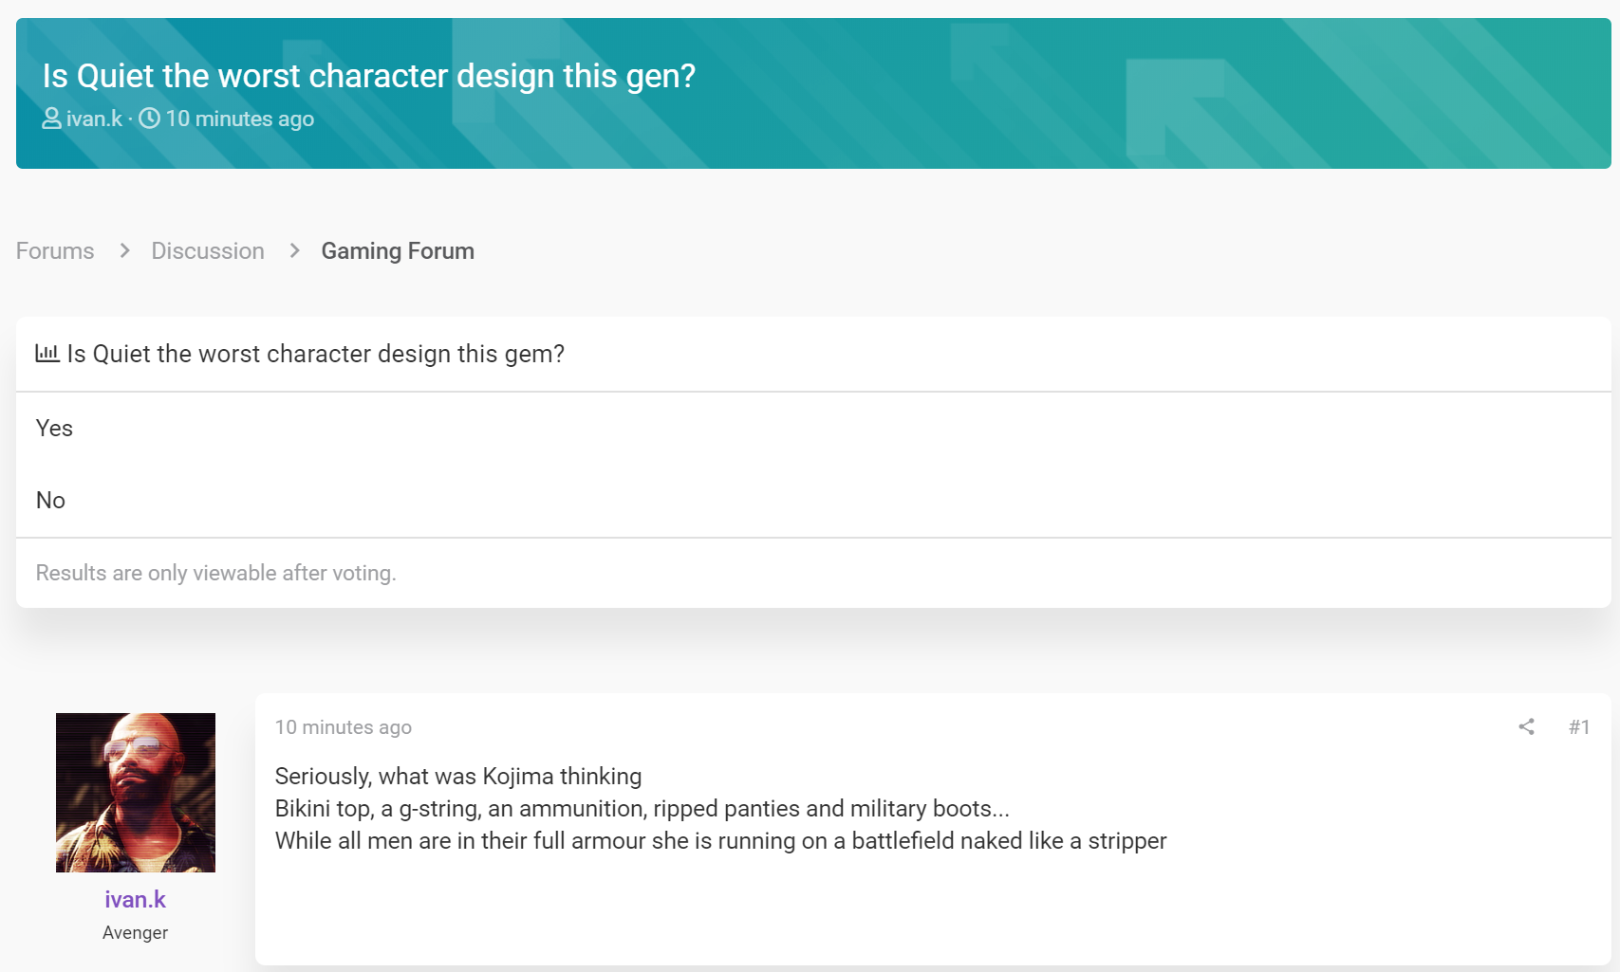1620x972 pixels.
Task: Click the thread title in the banner
Action: coord(369,75)
